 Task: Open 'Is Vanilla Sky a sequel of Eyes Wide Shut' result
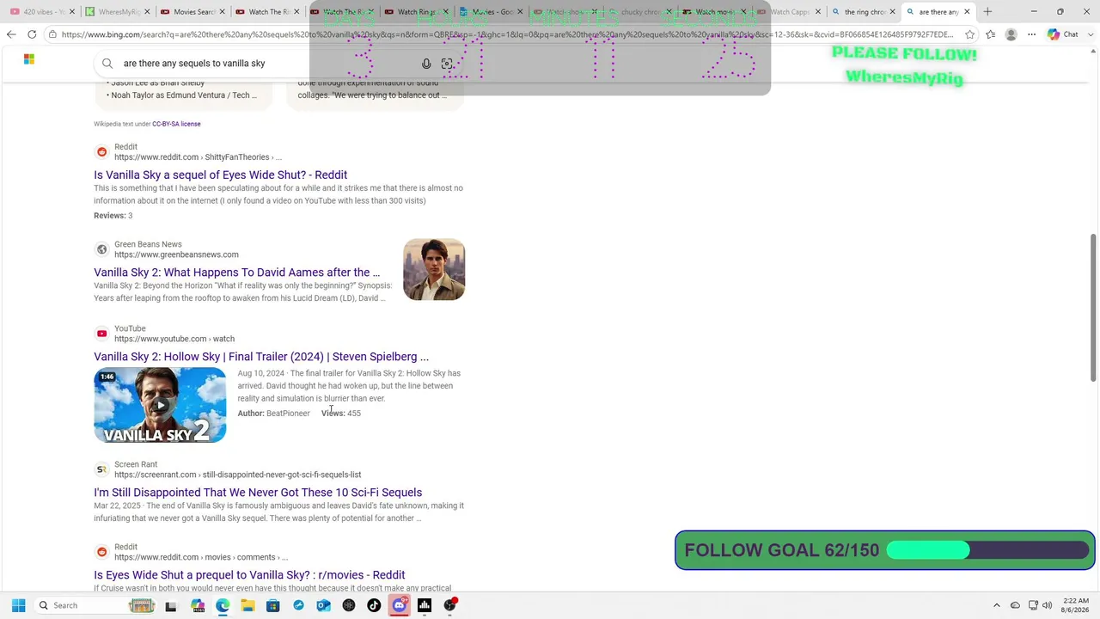tap(221, 175)
